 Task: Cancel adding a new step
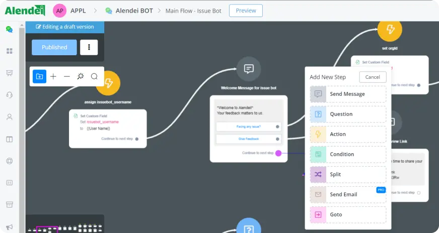tap(373, 77)
